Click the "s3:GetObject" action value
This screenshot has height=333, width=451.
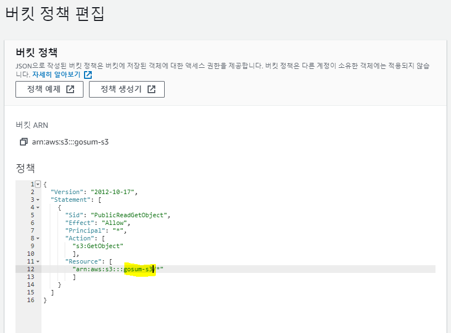[x=98, y=246]
